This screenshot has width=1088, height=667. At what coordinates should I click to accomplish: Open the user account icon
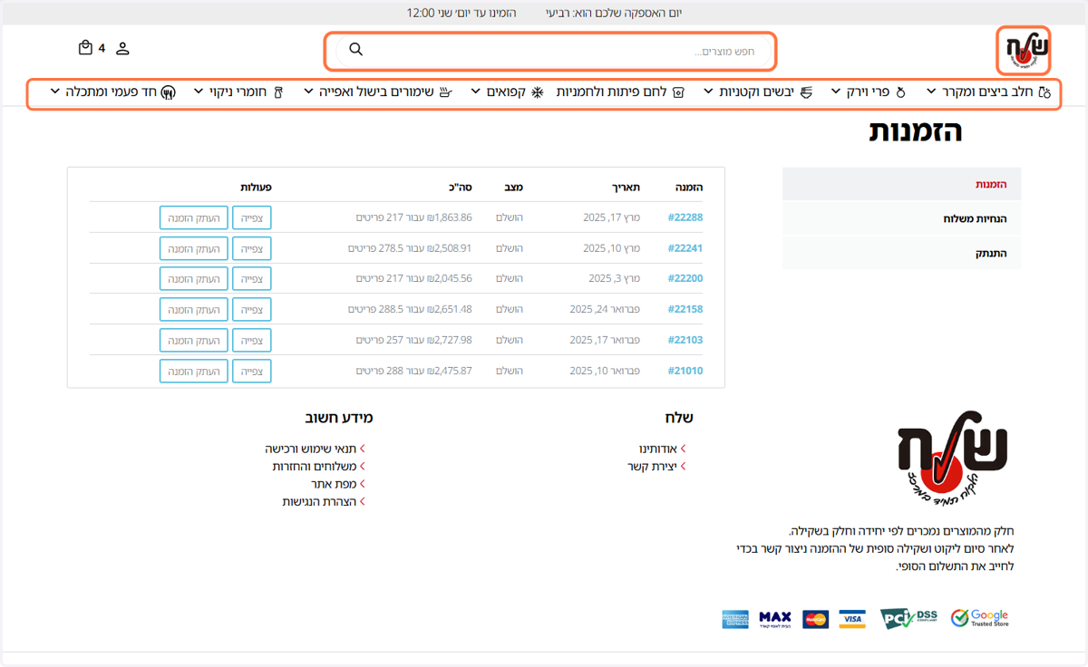pyautogui.click(x=123, y=48)
